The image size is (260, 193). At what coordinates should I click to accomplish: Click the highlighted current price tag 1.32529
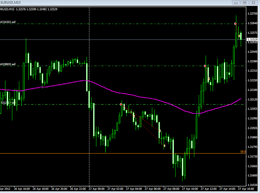coord(253,39)
